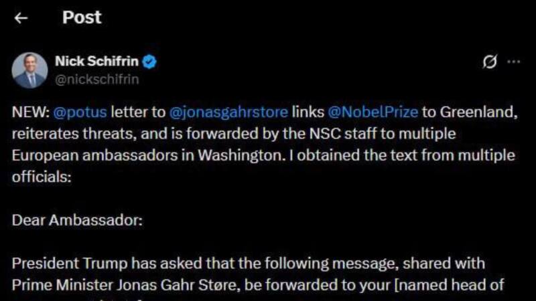Open the post's more options menu

[514, 62]
